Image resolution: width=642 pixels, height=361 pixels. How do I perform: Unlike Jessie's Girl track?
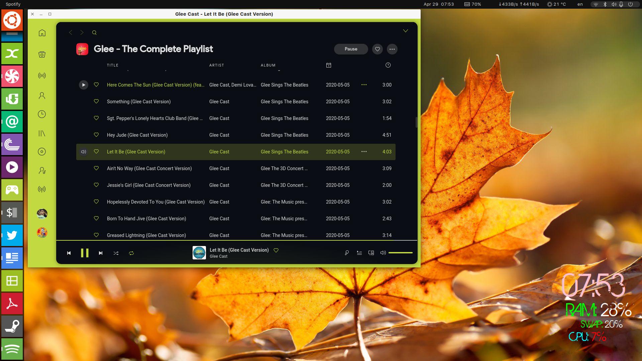point(96,185)
